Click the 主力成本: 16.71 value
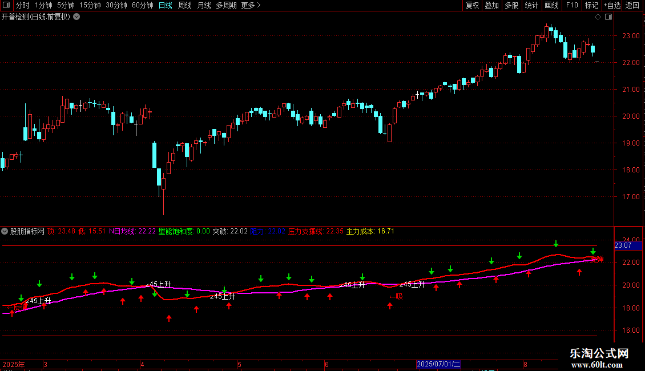Screen dimensions: 645x371 tap(370, 231)
